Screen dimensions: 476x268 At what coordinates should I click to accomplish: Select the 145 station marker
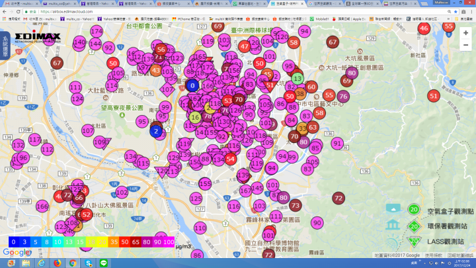(257, 188)
